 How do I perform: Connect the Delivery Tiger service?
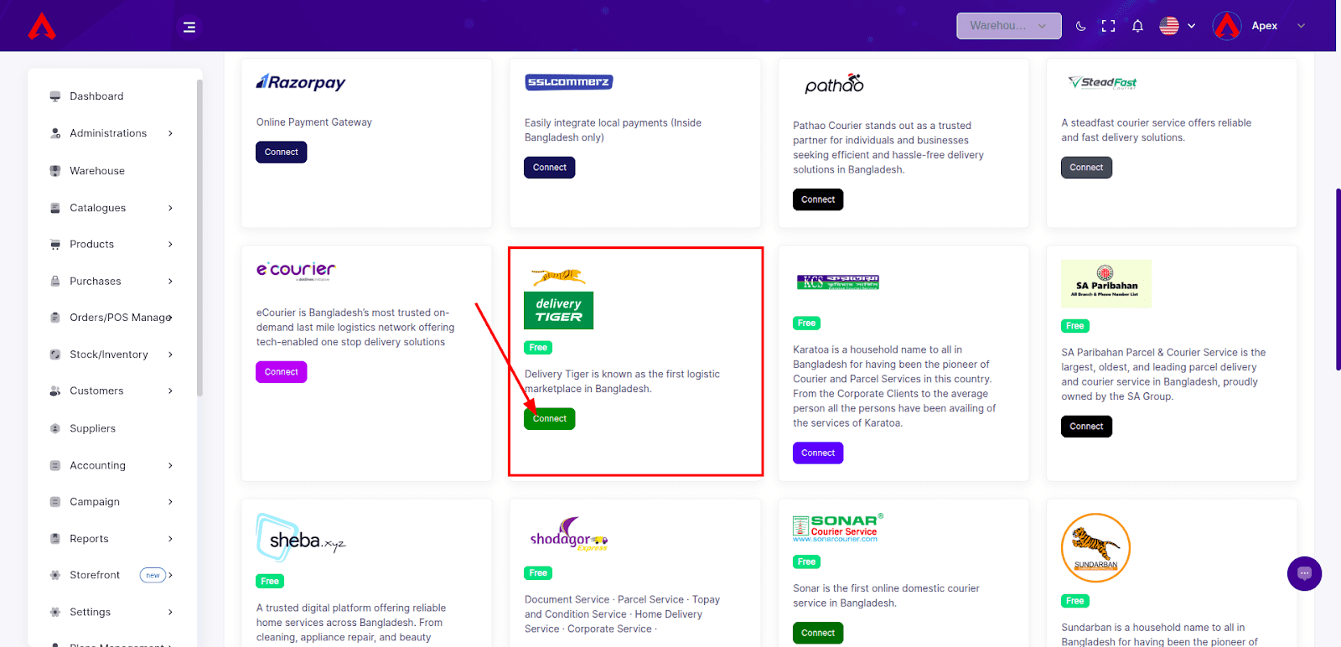[x=550, y=419]
